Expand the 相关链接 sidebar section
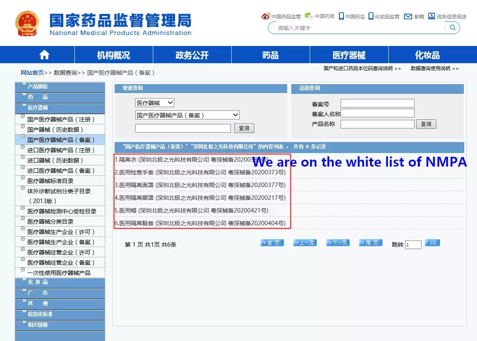Screen dimensions: 477x341 tap(60, 325)
